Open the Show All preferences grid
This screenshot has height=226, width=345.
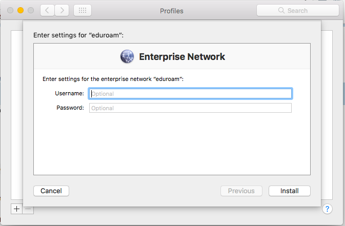[x=83, y=10]
